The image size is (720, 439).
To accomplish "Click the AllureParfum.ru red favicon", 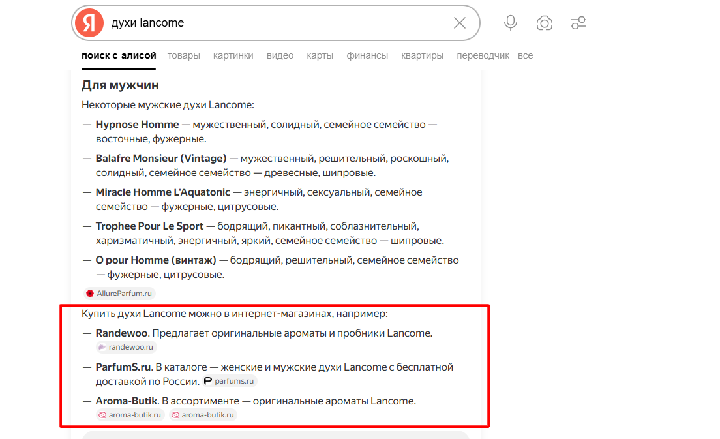I will pos(90,294).
